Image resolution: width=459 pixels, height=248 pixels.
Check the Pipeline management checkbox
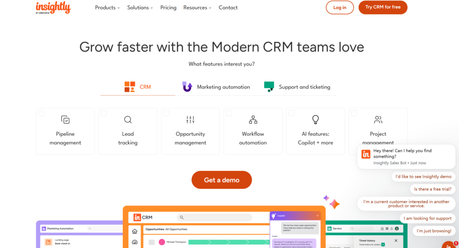[41, 113]
